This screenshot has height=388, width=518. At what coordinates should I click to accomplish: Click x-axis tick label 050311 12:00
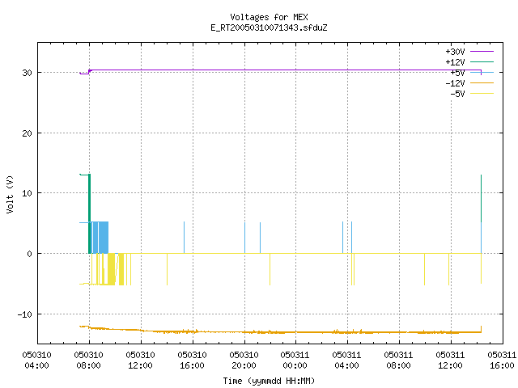point(450,361)
